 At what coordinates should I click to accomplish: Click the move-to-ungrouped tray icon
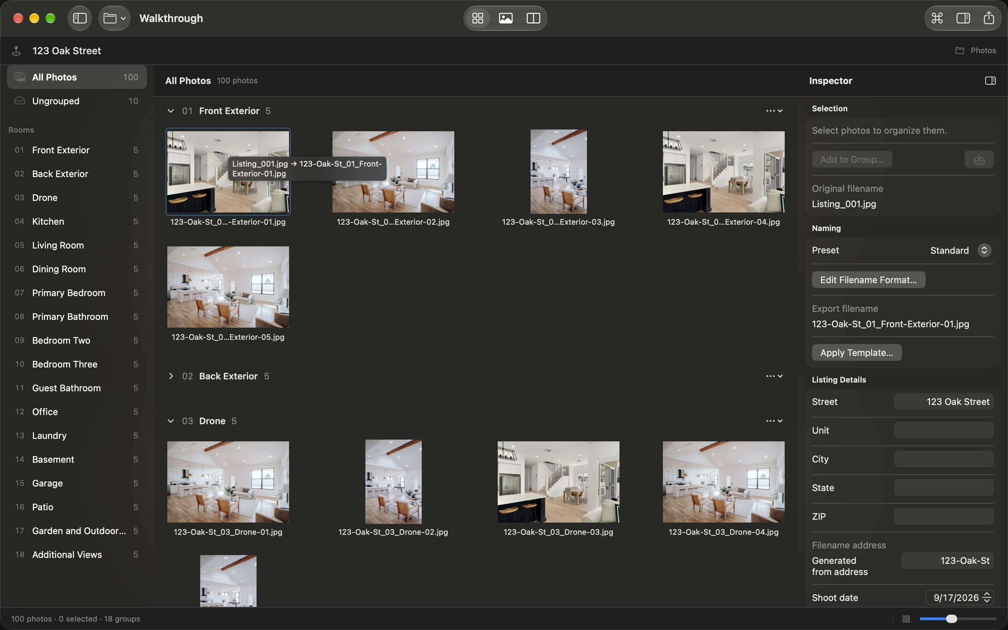(979, 160)
